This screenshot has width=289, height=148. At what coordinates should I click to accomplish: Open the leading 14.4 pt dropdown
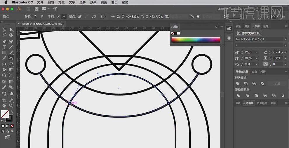point(285,53)
